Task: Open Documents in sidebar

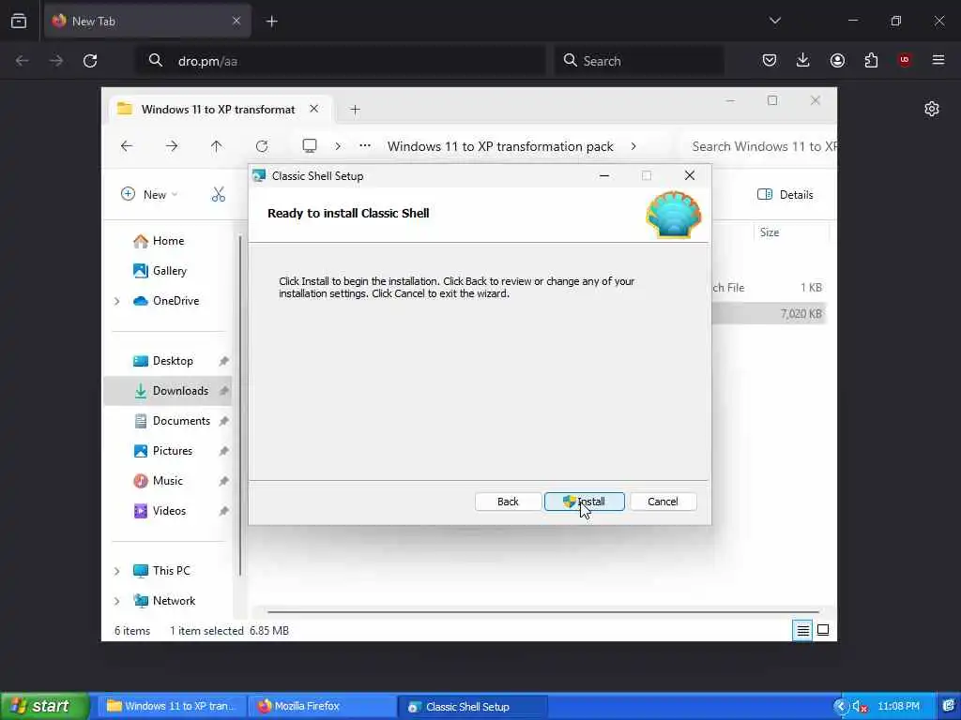Action: click(x=181, y=421)
